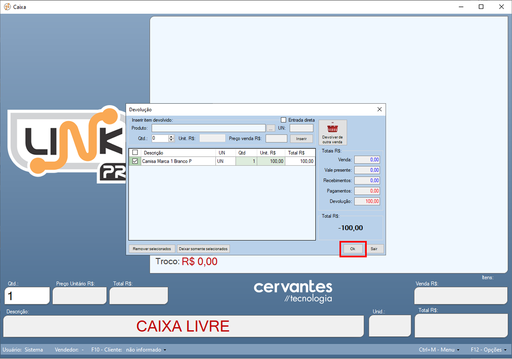Open product search with the ellipsis button

pyautogui.click(x=271, y=128)
